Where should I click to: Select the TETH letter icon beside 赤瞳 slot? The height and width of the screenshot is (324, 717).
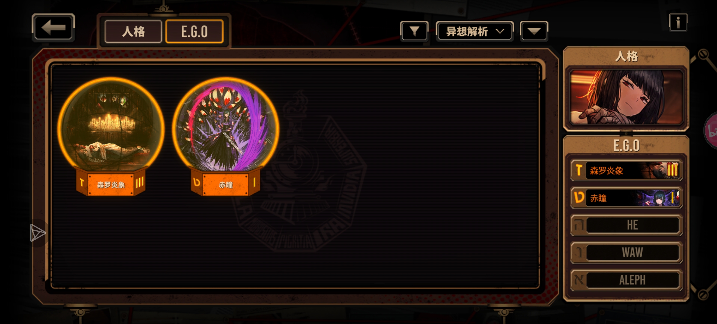(579, 198)
